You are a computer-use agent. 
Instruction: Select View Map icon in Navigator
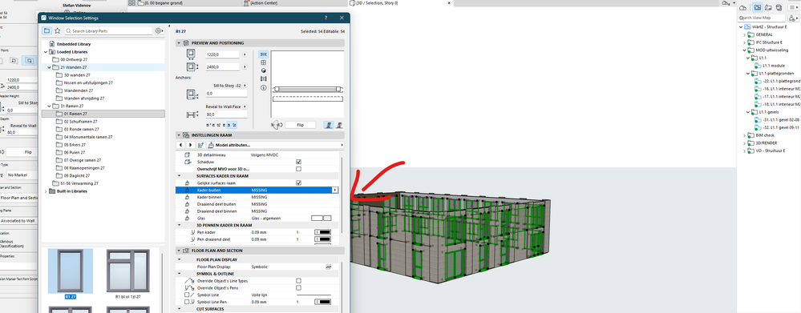coord(758,8)
